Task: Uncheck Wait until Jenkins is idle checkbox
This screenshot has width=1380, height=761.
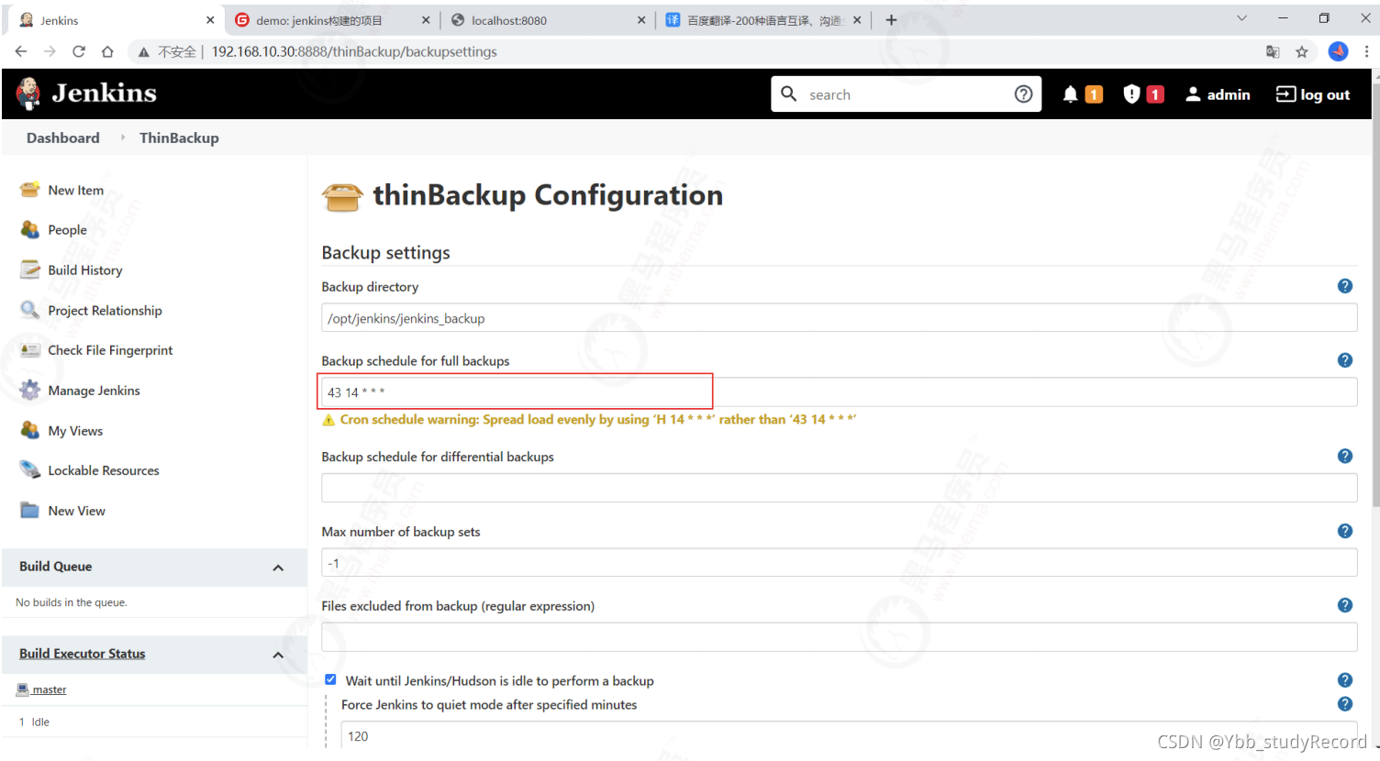Action: tap(330, 679)
